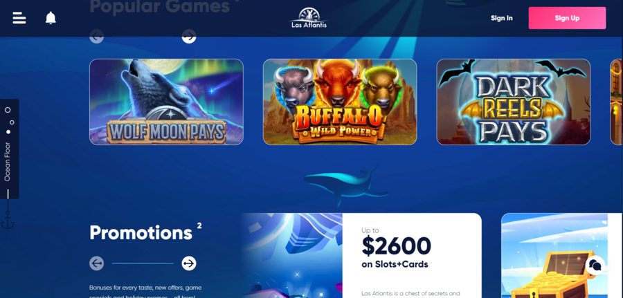Open the Buffalo Wild Power game
Screen dimensions: 623x298
click(340, 102)
